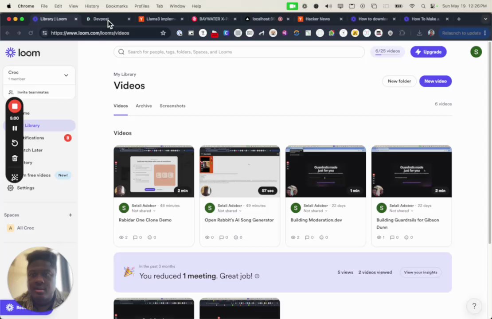Click the page vertical scrollbar
Viewport: 492px width, 319px height.
point(489,143)
